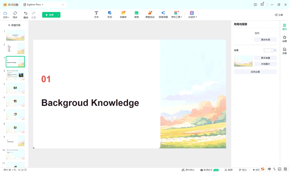Expand the 学科工具 subject tools dropdown

tap(176, 14)
